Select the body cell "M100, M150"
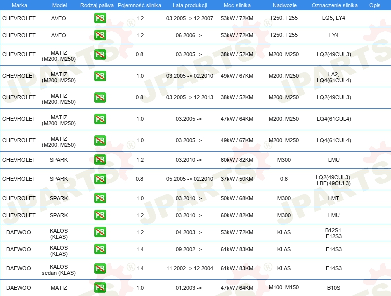Image resolution: width=391 pixels, height=296 pixels. [284, 287]
